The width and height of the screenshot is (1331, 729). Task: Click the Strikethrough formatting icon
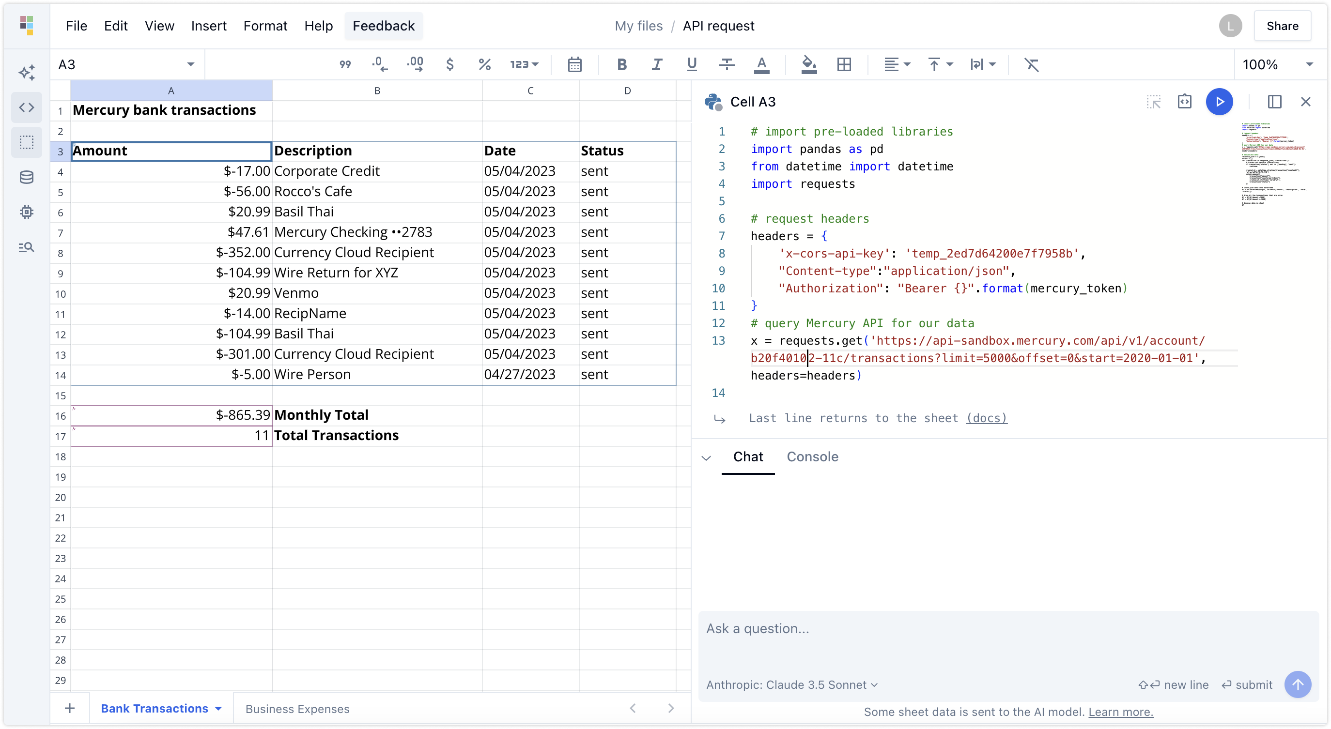726,64
